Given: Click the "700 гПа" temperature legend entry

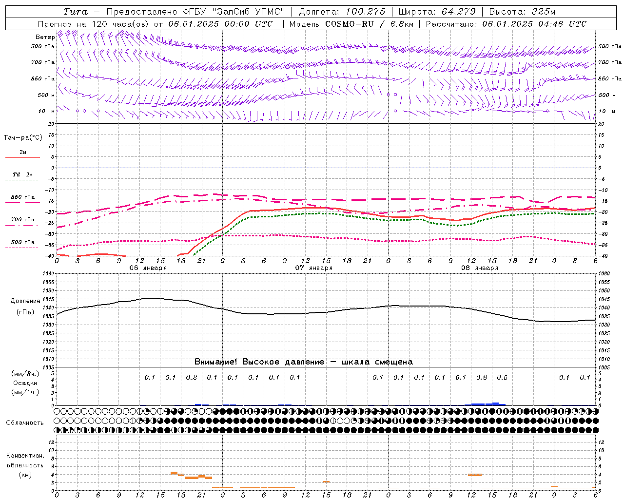Looking at the screenshot, I should pos(23,219).
